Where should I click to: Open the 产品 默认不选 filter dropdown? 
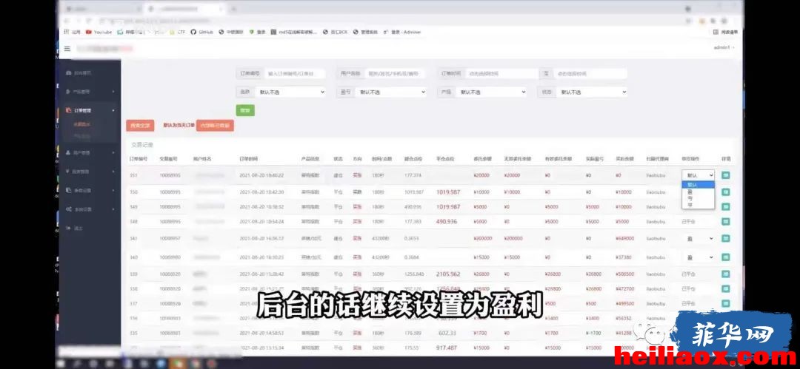pyautogui.click(x=490, y=92)
